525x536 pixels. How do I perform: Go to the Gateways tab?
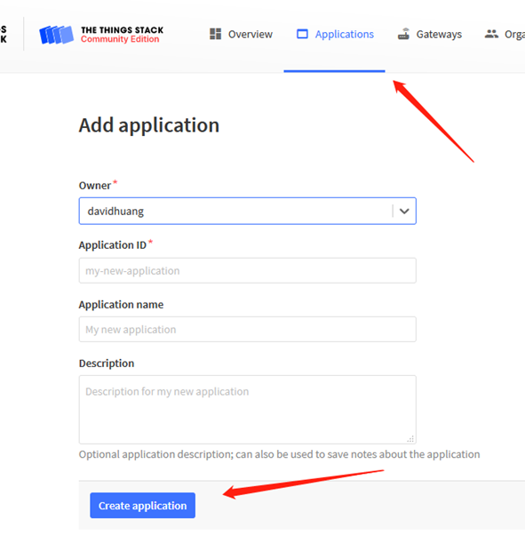coord(430,34)
